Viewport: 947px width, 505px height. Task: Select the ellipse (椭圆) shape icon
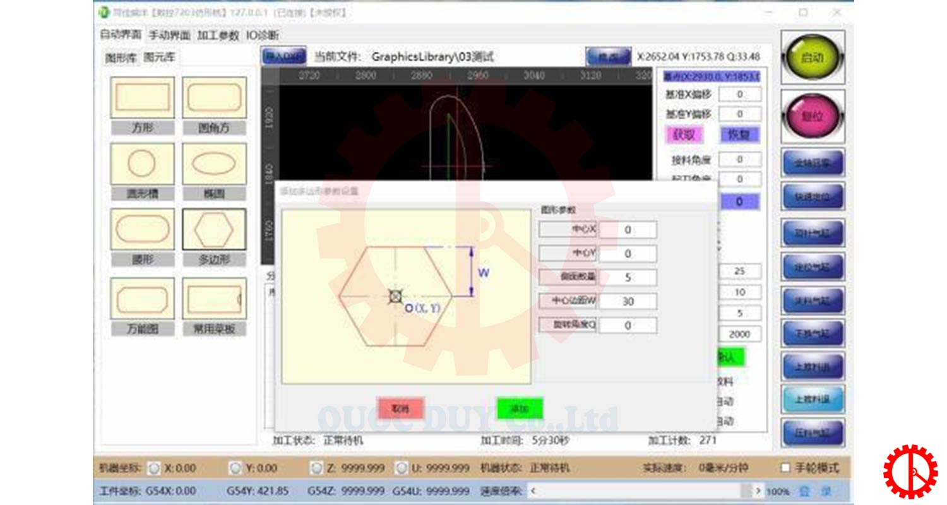point(214,163)
